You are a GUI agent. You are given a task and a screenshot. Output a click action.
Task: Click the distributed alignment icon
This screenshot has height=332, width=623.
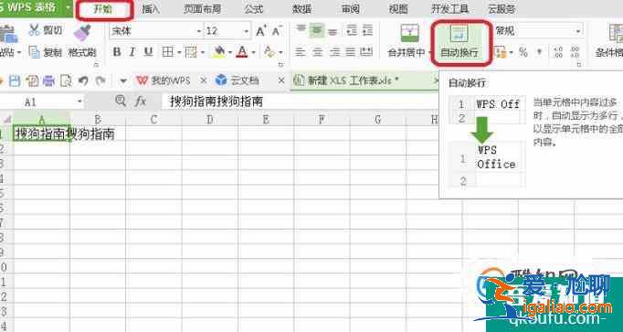click(366, 52)
